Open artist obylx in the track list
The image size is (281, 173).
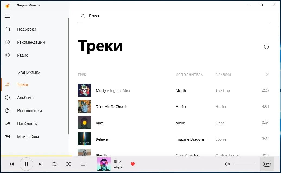tap(180, 123)
